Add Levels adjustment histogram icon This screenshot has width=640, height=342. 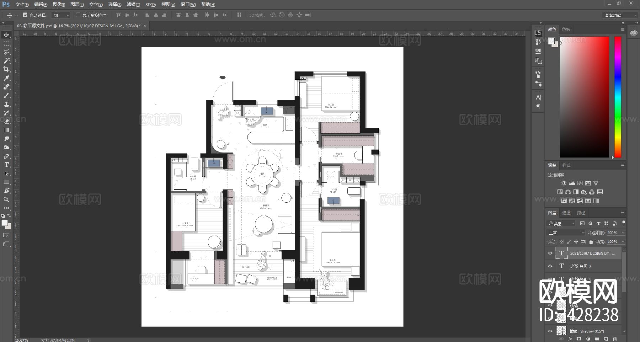tap(572, 183)
